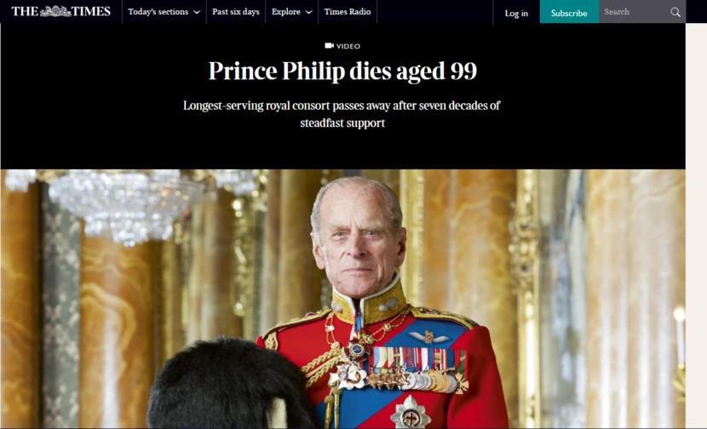Click the teal Subscribe button
Viewport: 707px width, 429px height.
[569, 12]
